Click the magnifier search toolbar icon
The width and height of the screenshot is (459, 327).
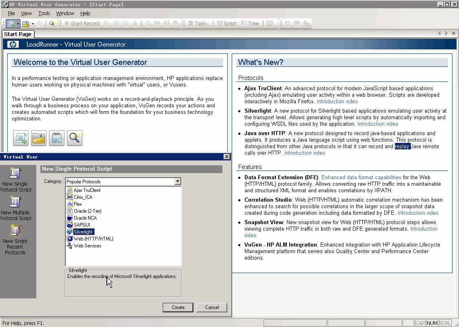(x=52, y=24)
